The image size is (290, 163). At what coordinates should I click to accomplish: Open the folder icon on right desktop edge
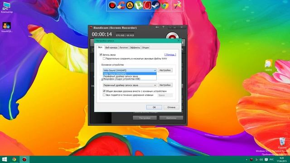(269, 65)
